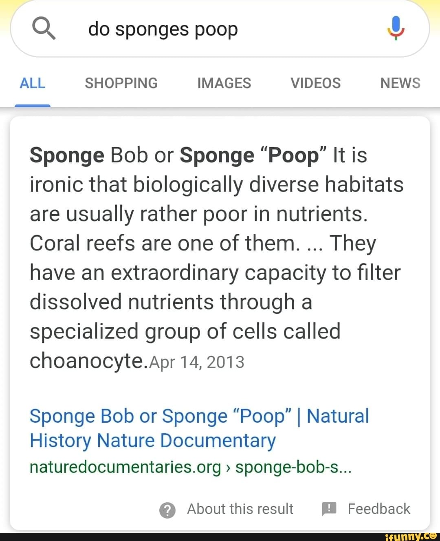
Task: Click the question mark icon beside About this result
Action: [167, 509]
